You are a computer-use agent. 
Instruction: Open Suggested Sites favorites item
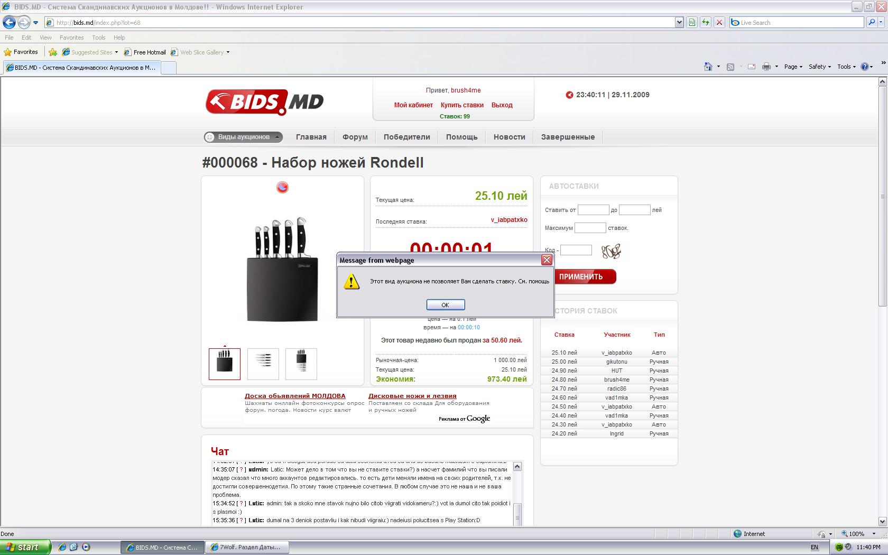[x=90, y=52]
